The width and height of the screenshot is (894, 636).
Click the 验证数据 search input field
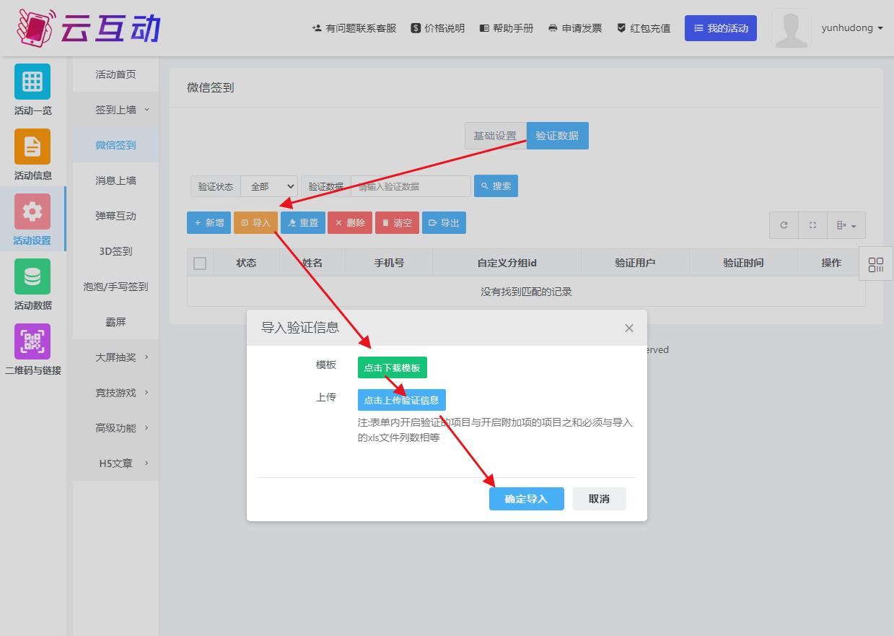(410, 186)
